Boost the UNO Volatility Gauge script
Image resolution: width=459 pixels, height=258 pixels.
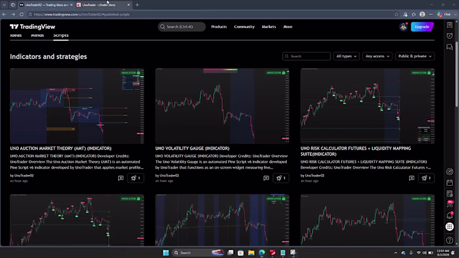pos(281,178)
